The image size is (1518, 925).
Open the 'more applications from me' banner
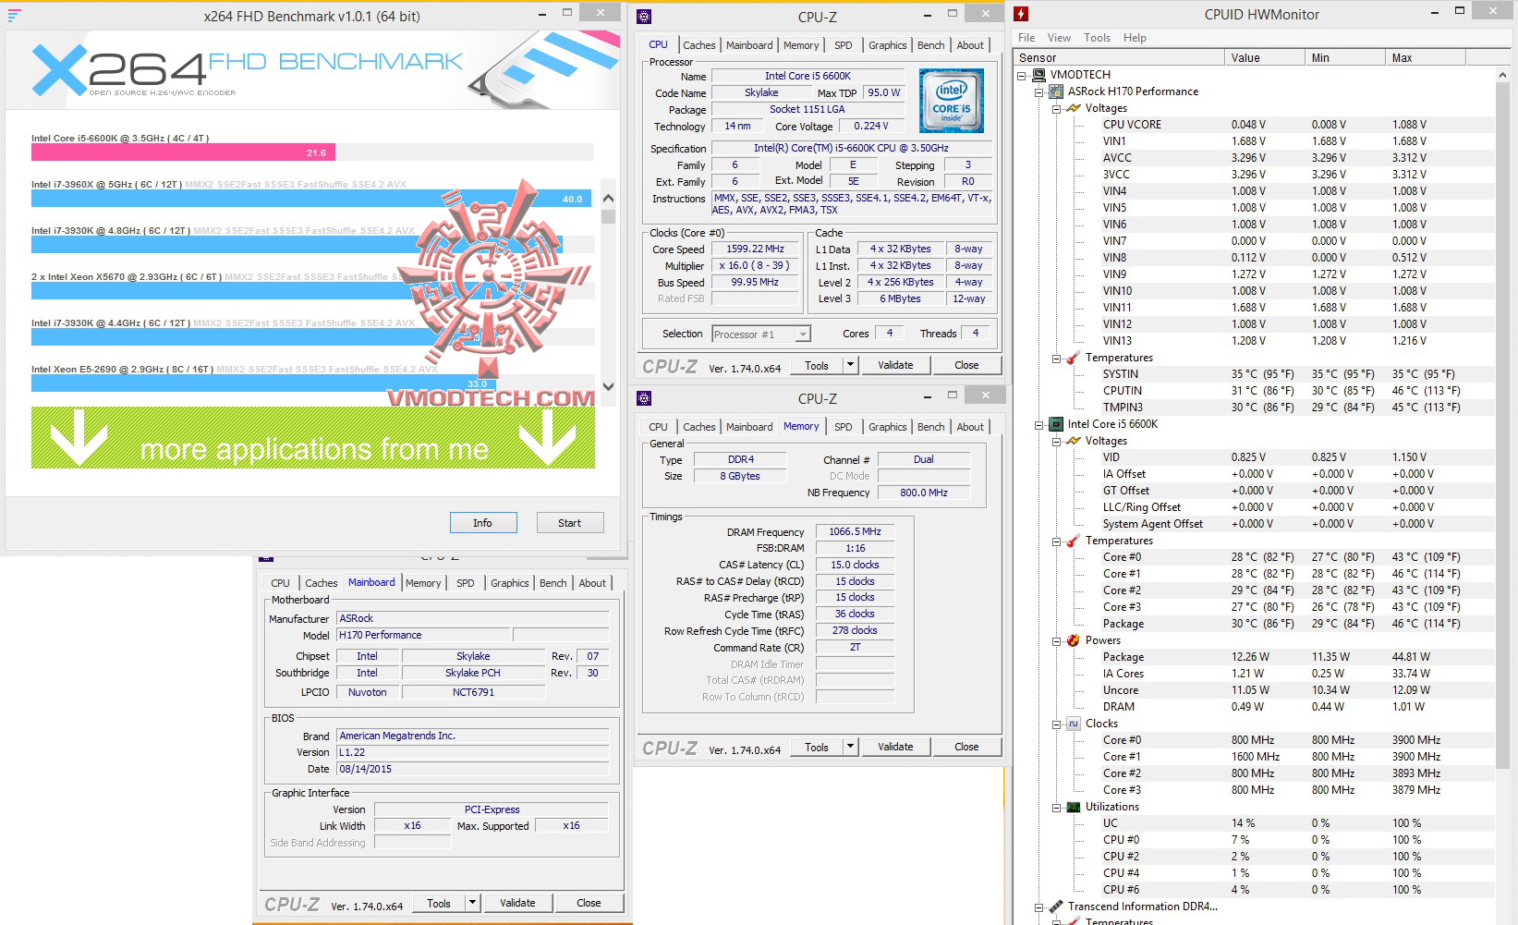pyautogui.click(x=313, y=437)
